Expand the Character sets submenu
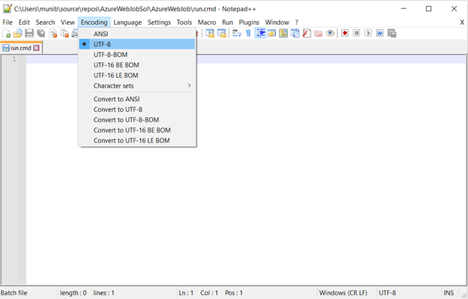The image size is (468, 299). 137,86
